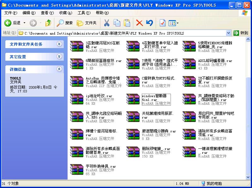Select the 150 KB 删除 rar icon
252x188 pixels.
[x=133, y=152]
